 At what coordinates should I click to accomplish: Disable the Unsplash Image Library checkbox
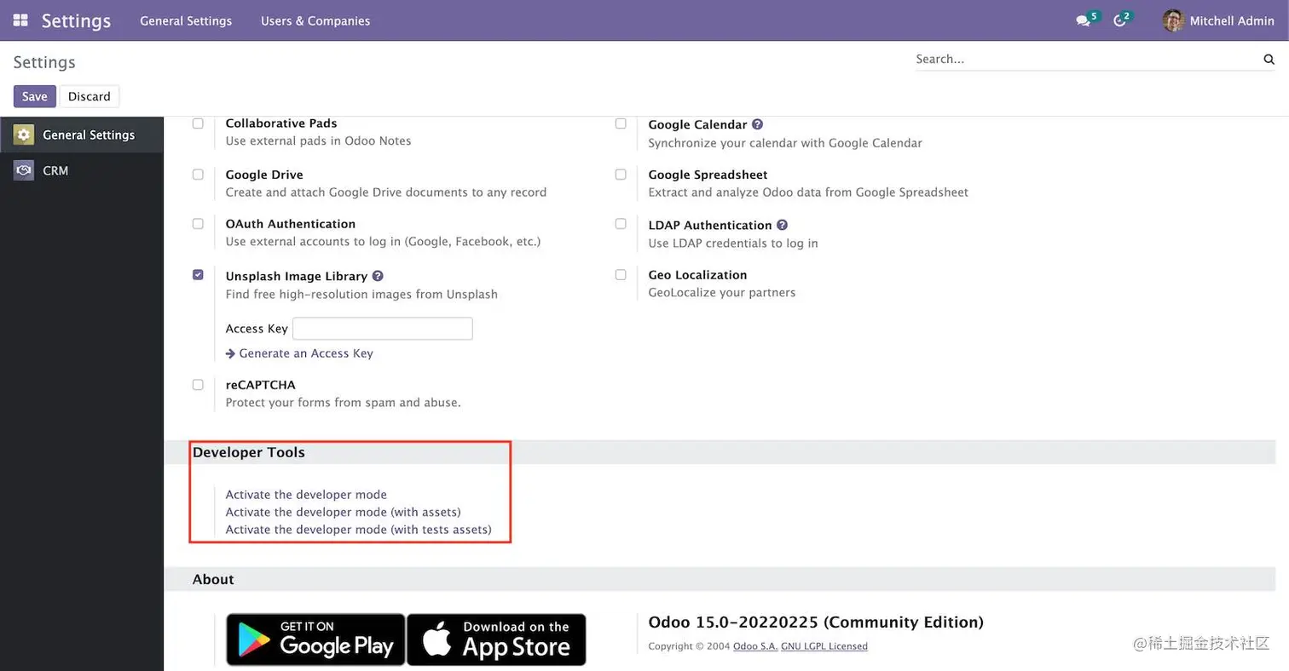tap(197, 275)
